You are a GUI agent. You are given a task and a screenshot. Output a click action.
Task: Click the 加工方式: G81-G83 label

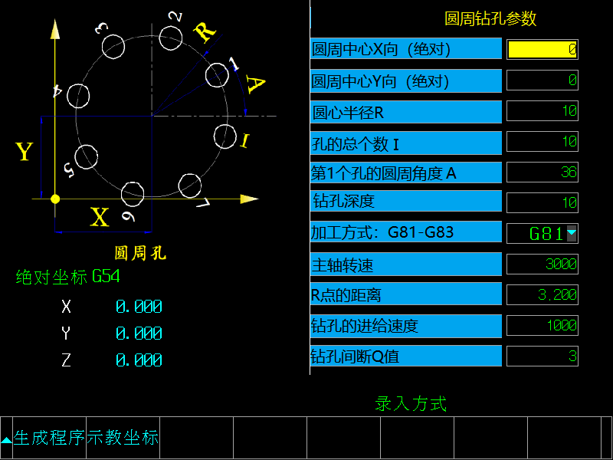[x=405, y=232]
